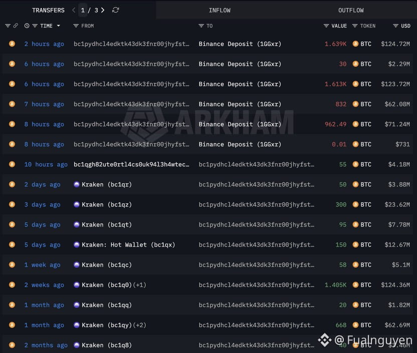Screen dimensions: 417x353
Task: Select the $731 USD amount
Action: pyautogui.click(x=402, y=144)
